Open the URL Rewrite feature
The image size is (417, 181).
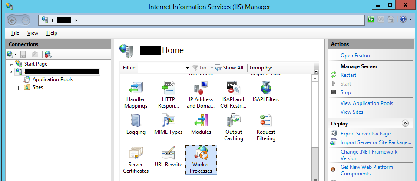pyautogui.click(x=168, y=154)
